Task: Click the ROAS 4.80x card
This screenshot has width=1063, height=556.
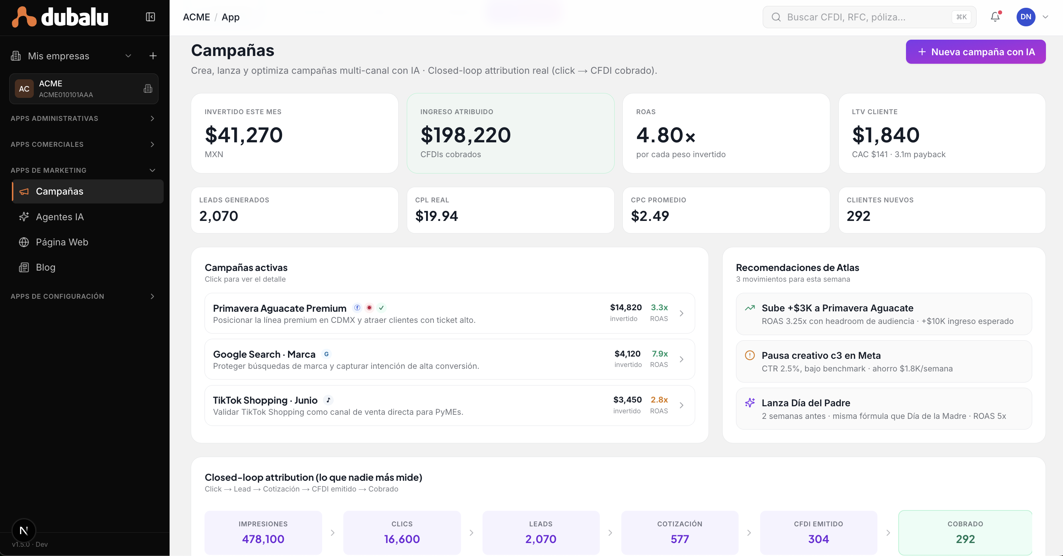Action: coord(726,133)
